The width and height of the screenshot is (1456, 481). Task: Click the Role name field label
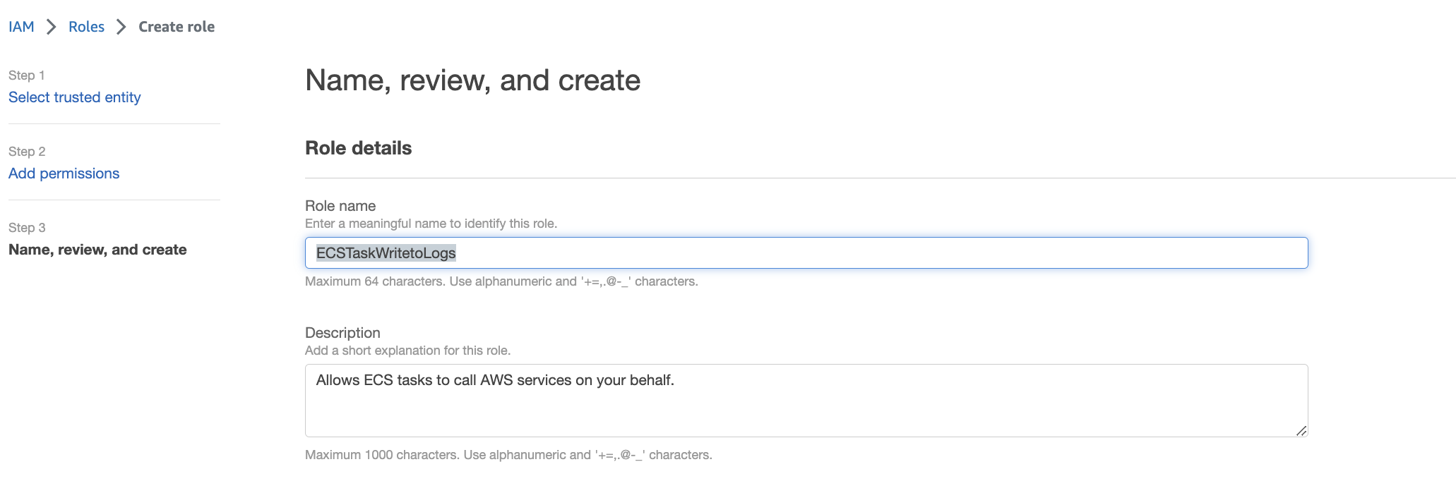340,206
